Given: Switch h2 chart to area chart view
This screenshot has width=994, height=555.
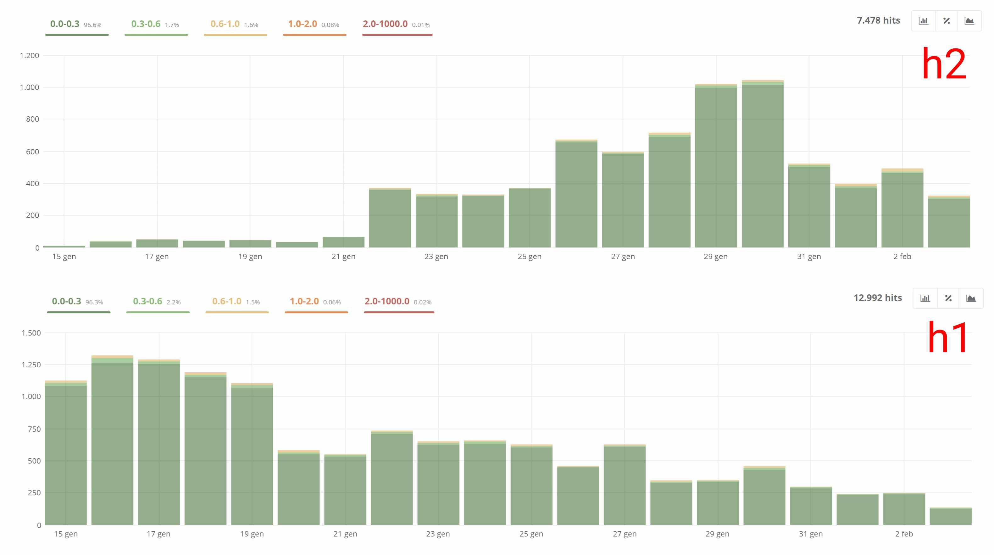Looking at the screenshot, I should 969,21.
